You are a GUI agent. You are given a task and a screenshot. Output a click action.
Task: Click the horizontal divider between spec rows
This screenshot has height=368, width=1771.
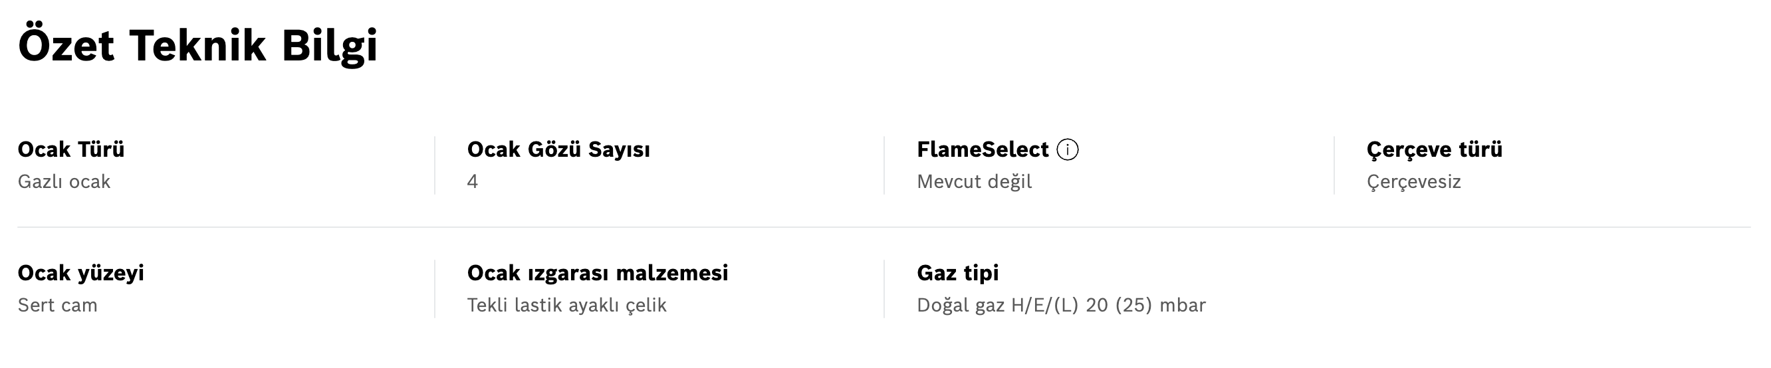(884, 227)
